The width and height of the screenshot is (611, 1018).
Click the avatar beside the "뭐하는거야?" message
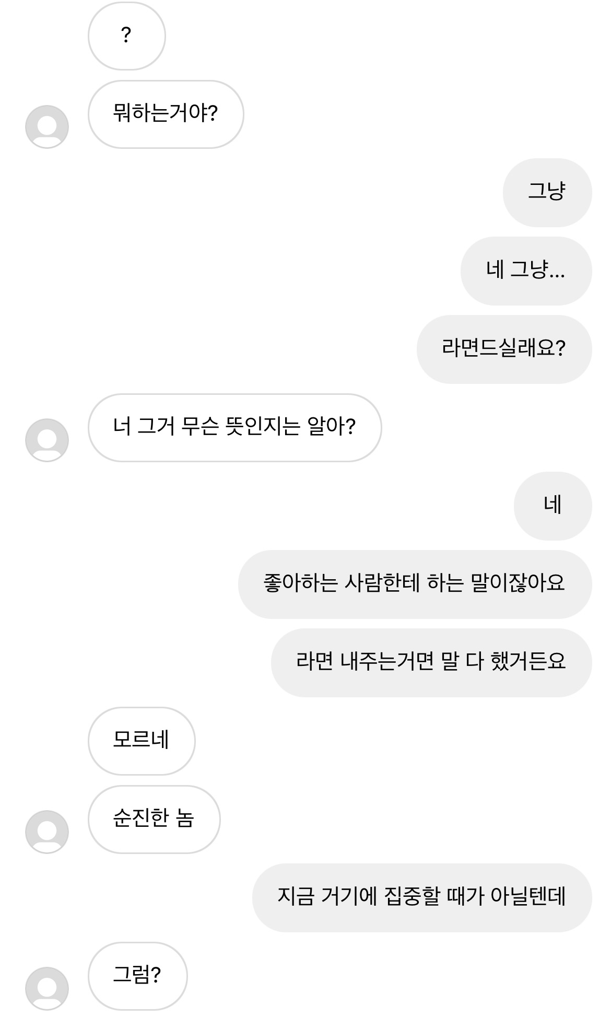(x=47, y=127)
